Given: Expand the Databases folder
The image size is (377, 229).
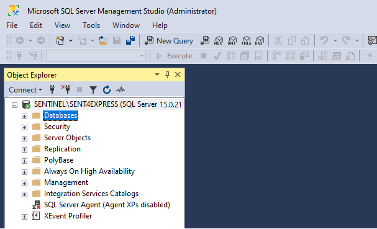Looking at the screenshot, I should point(24,116).
